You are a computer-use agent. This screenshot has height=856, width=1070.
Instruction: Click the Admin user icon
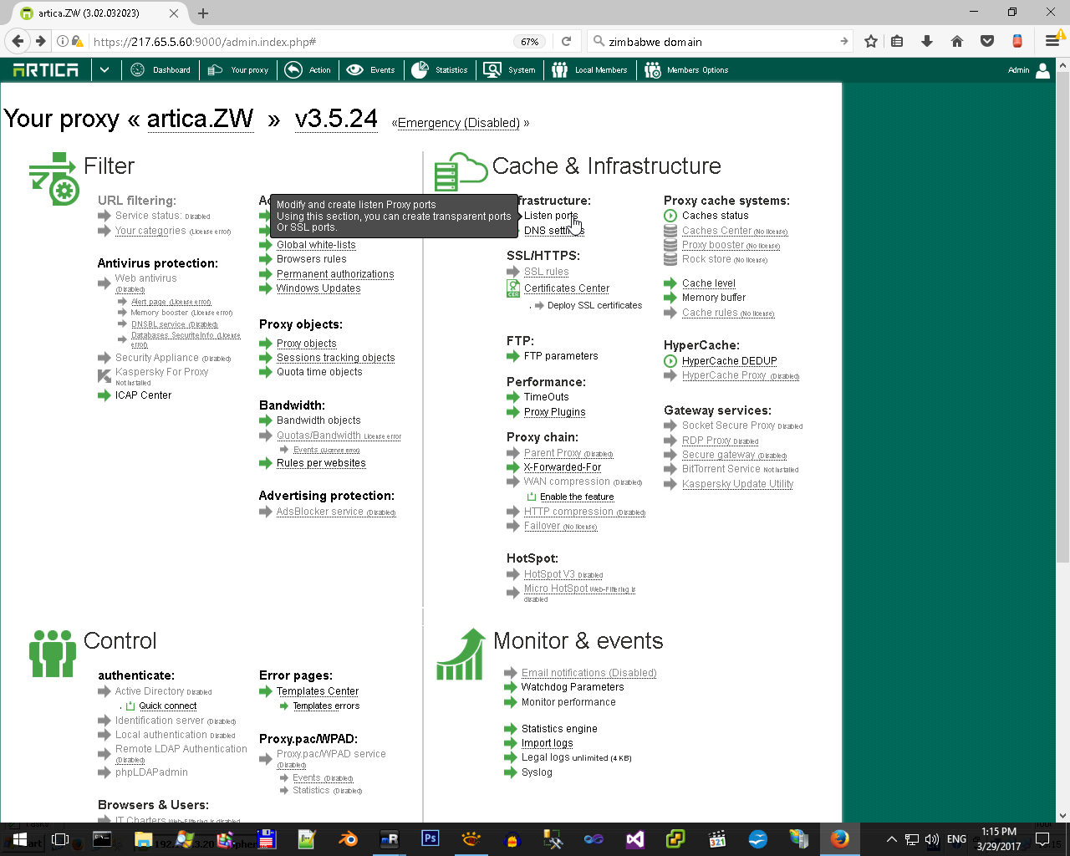click(1042, 70)
